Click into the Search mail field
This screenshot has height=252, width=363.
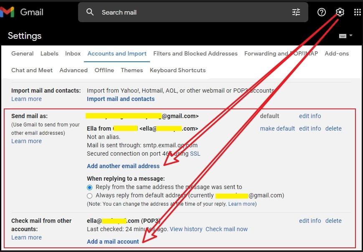188,12
